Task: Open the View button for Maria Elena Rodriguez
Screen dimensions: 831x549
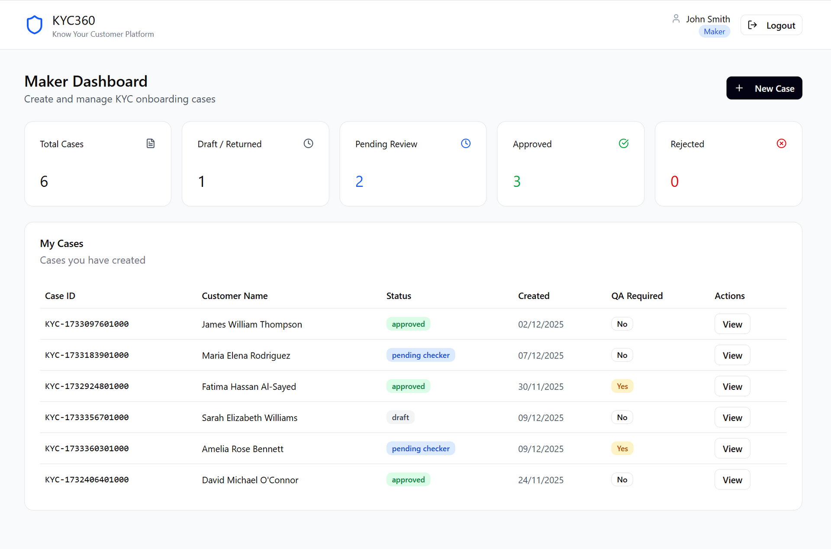Action: coord(732,355)
